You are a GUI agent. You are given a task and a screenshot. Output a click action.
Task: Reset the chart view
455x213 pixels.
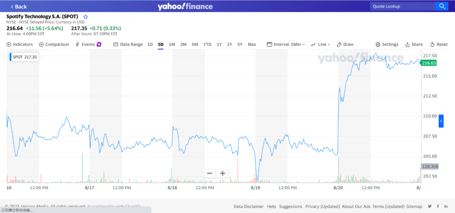432,45
